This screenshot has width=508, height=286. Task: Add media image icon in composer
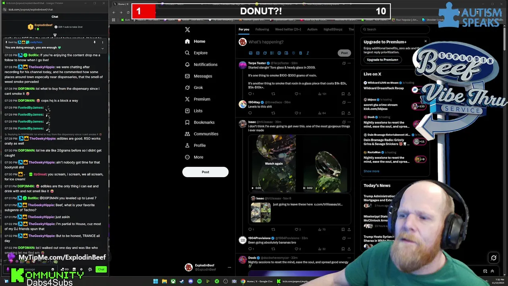[250, 53]
